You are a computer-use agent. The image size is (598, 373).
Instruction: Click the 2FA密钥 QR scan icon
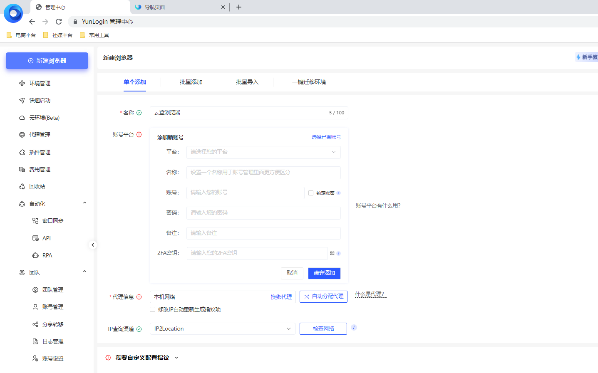pos(332,252)
